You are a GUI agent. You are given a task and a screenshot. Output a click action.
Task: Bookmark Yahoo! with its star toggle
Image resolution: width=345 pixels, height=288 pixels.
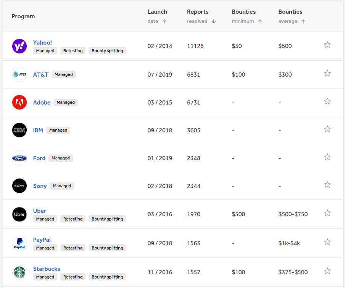click(x=327, y=45)
